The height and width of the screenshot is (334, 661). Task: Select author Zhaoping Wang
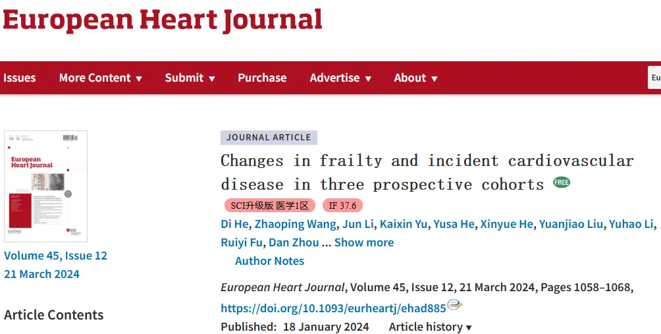click(x=295, y=224)
